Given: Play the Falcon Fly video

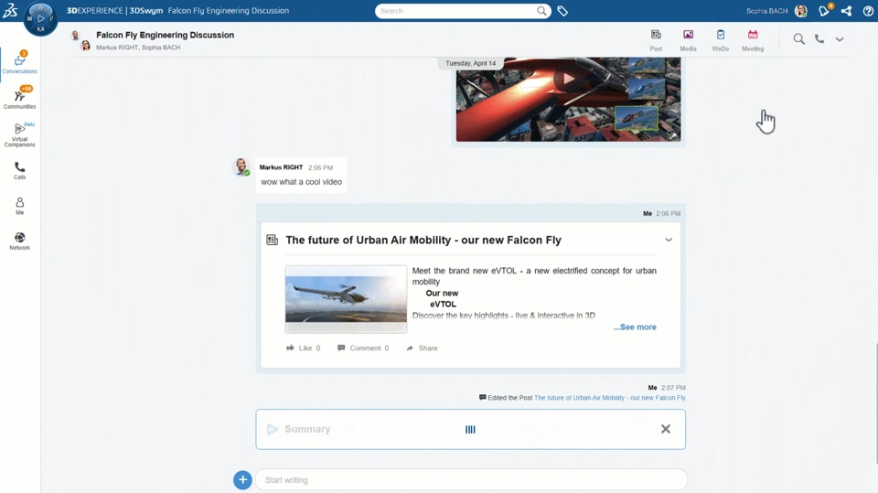Looking at the screenshot, I should point(568,79).
